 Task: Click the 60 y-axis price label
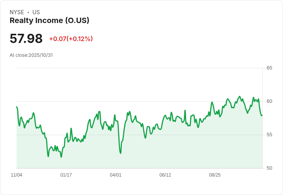(269, 101)
